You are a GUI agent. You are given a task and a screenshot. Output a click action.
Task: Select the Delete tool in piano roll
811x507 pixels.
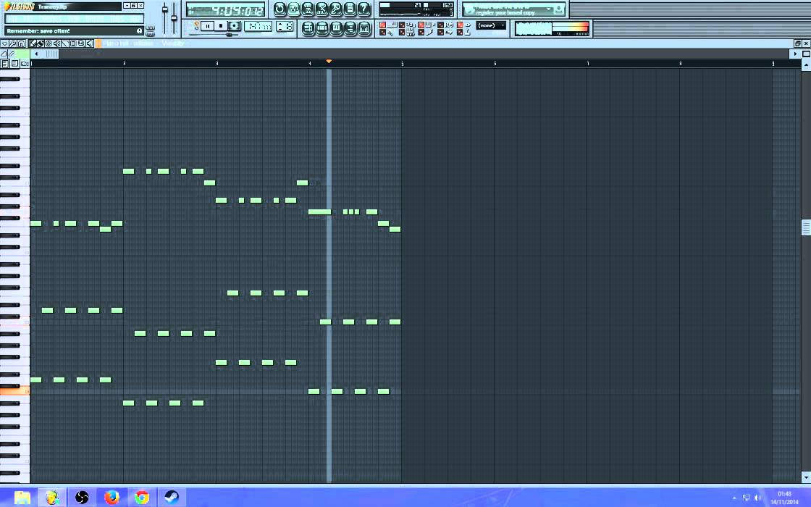click(49, 43)
